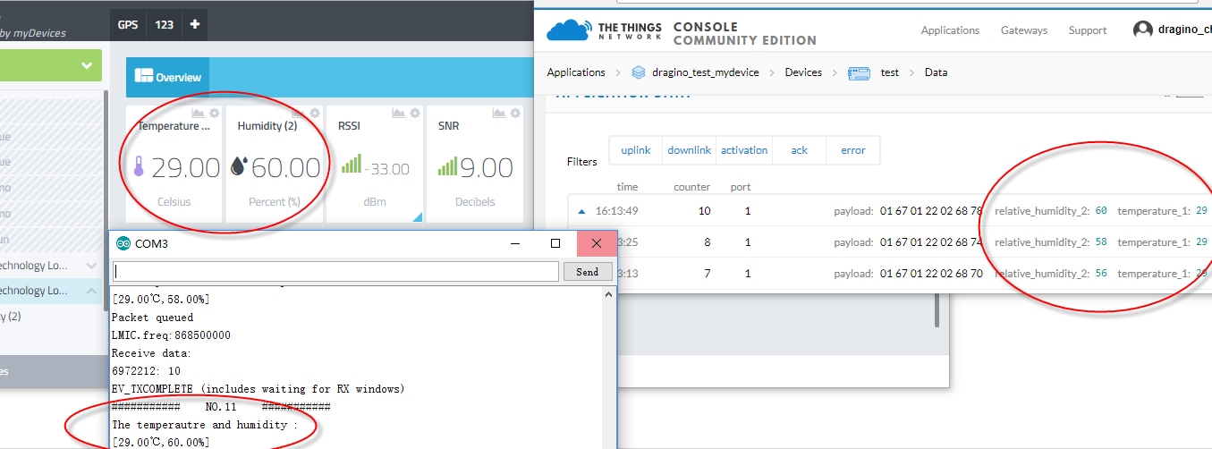
Task: Filter data by ack
Action: tap(800, 150)
